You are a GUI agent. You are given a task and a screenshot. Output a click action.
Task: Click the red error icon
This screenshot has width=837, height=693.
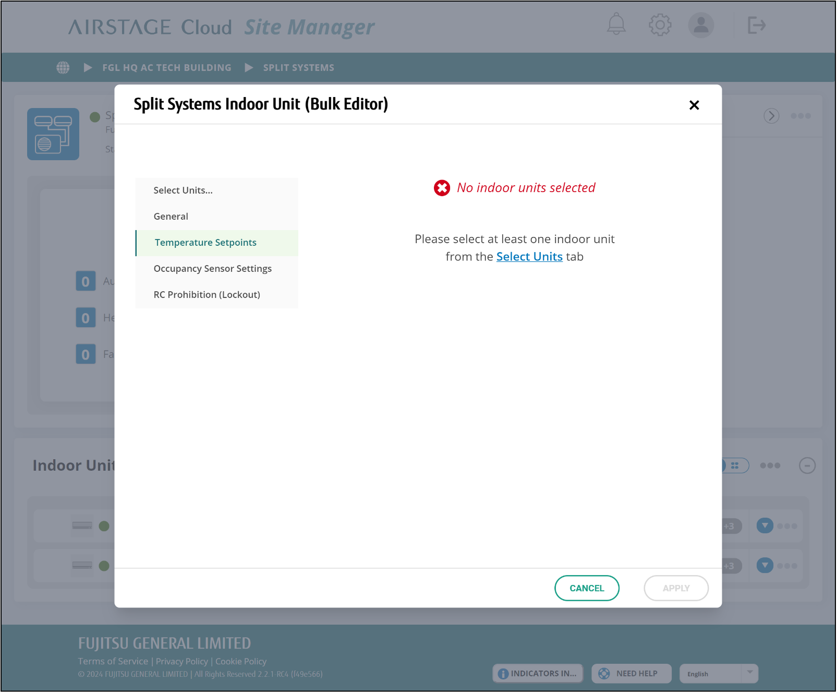(442, 188)
